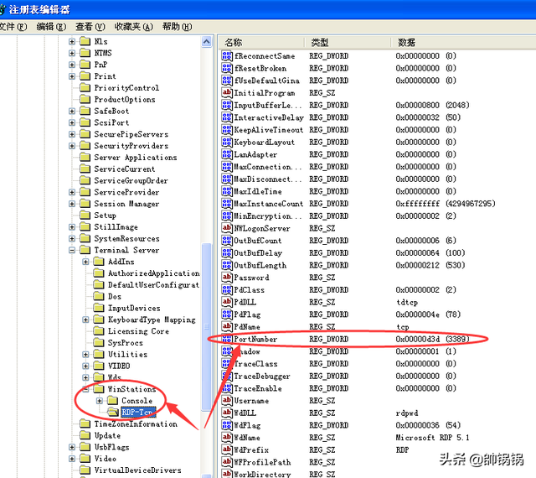Click the WdDLL string value icon
The image size is (536, 478).
click(227, 413)
